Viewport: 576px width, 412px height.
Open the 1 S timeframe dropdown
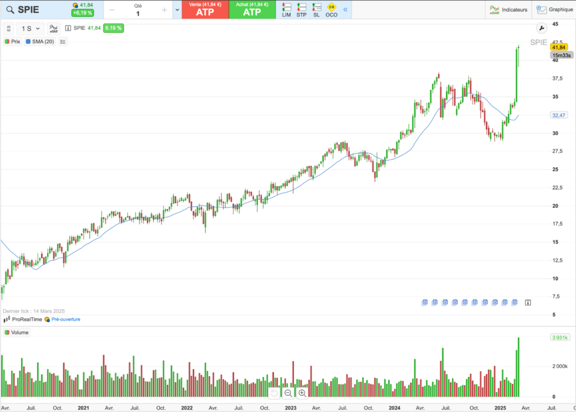[x=30, y=29]
